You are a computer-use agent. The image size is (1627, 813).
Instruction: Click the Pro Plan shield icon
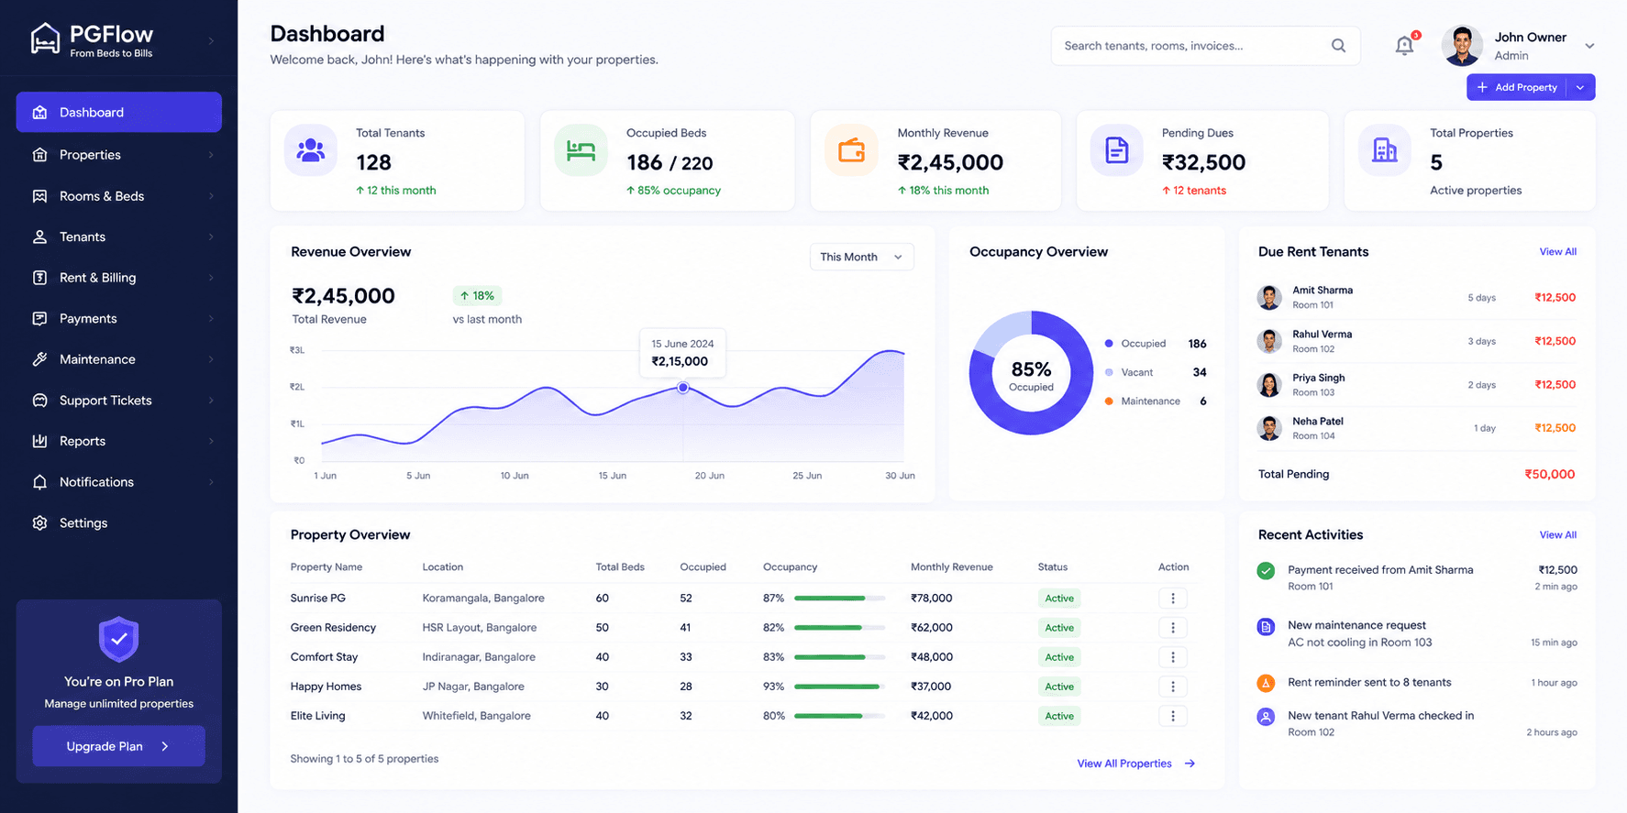pos(118,639)
